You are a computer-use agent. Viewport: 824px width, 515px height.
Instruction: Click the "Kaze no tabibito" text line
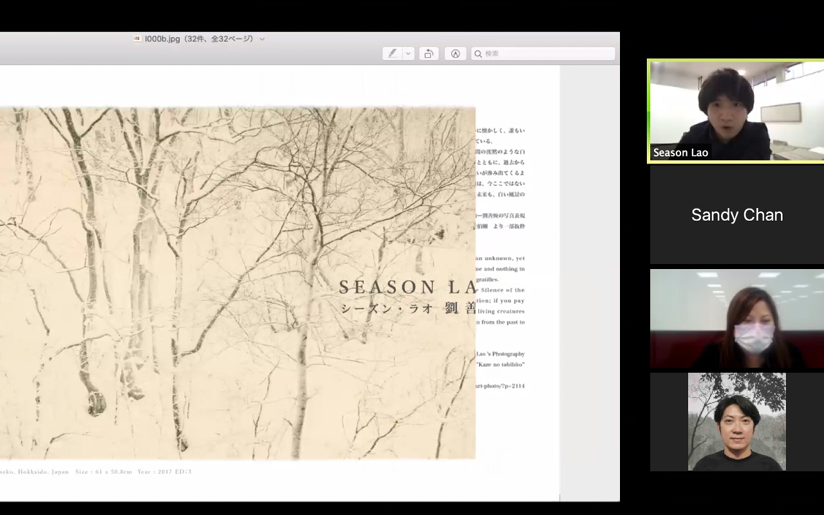(x=500, y=364)
